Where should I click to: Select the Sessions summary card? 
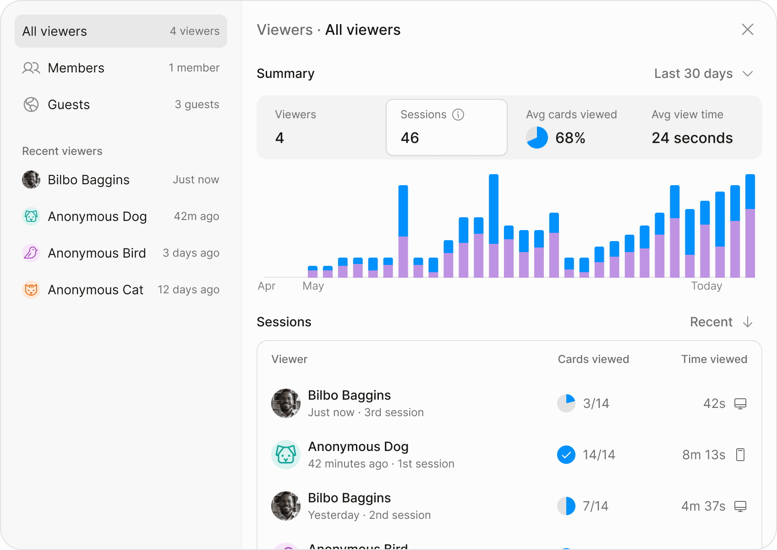[447, 127]
